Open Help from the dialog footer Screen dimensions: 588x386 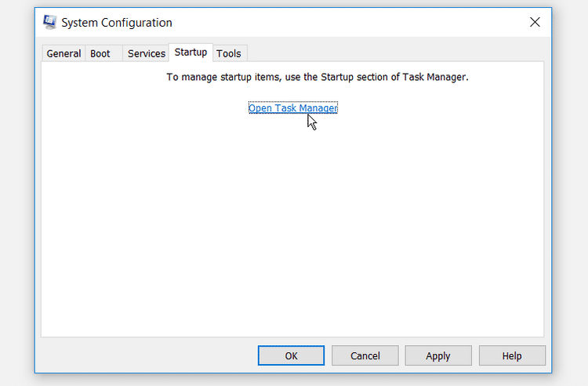[x=511, y=355]
